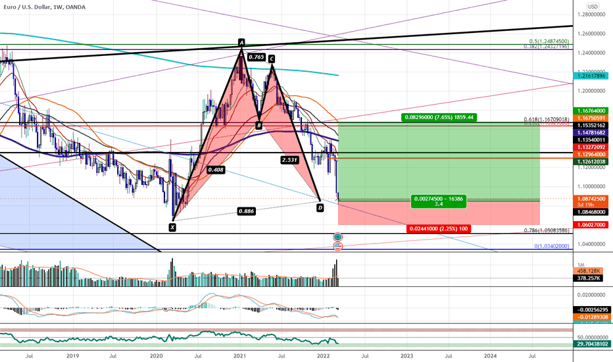Click the orange 1.12964000 price axis tag
The width and height of the screenshot is (613, 362).
point(591,155)
